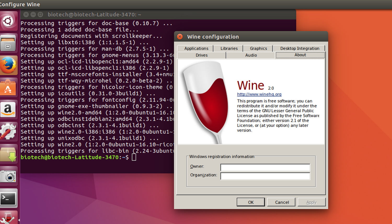Viewport: 392px width, 224px height.
Task: Click terminal line 'Setting up unixodbc'
Action: click(x=90, y=138)
